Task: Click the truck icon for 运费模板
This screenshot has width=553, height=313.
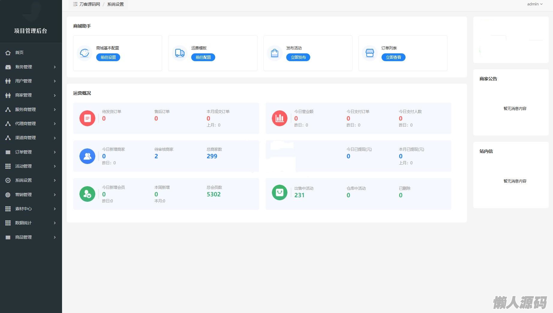Action: point(180,53)
